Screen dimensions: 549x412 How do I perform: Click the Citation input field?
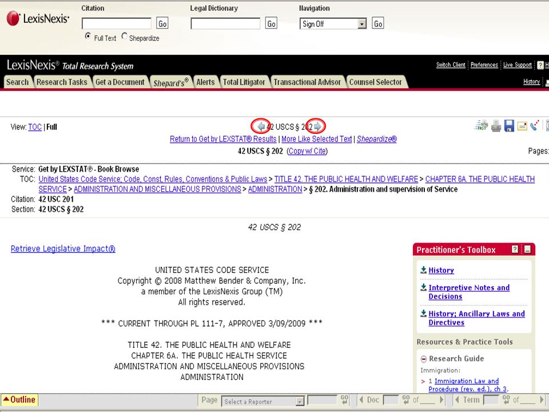116,23
